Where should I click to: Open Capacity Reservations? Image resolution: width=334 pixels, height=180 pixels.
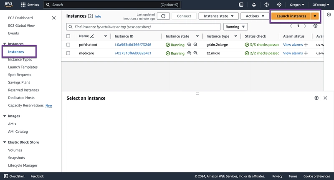point(26,105)
